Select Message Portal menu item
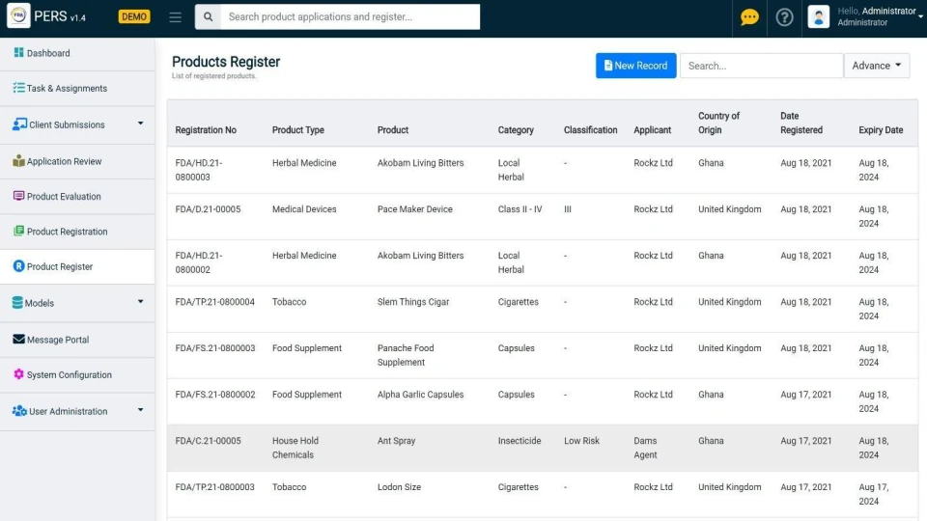The image size is (927, 521). point(77,340)
